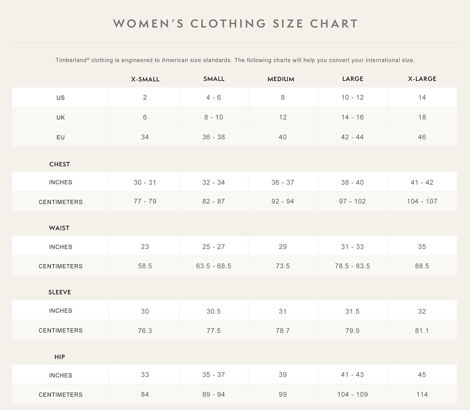Click waist centimeters value 63.5 - 68.5
Screen dimensions: 470x410
tap(214, 266)
